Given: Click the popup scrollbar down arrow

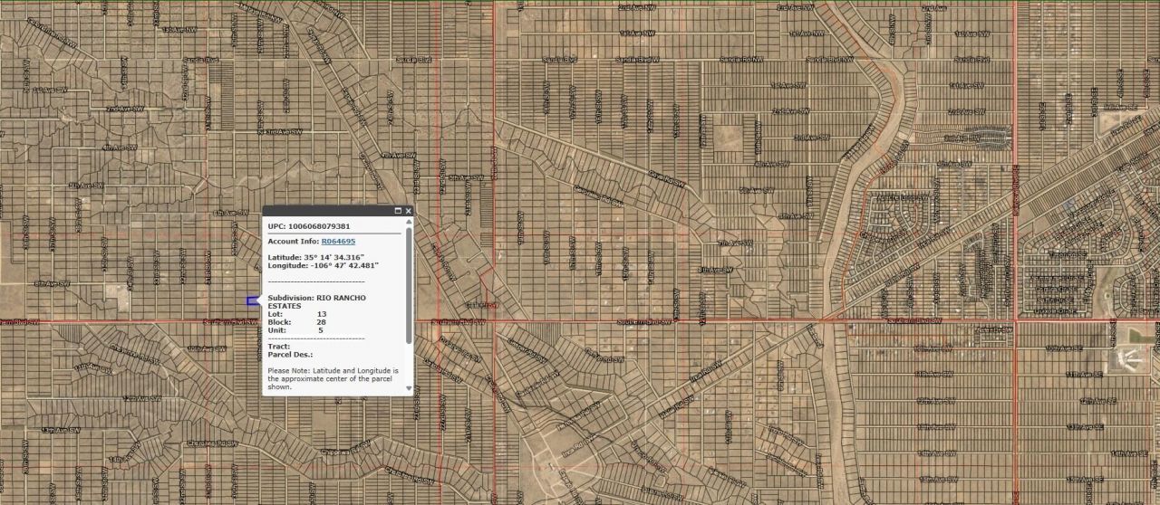Looking at the screenshot, I should [x=409, y=388].
